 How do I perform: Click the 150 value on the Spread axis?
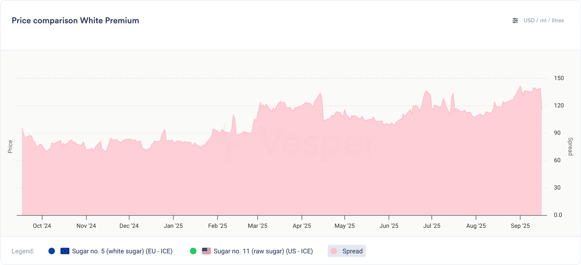558,78
